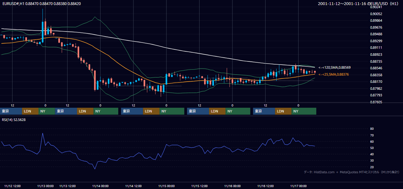Click RSI scale level 40
Viewport: 403px width, 189px height.
pyautogui.click(x=372, y=154)
